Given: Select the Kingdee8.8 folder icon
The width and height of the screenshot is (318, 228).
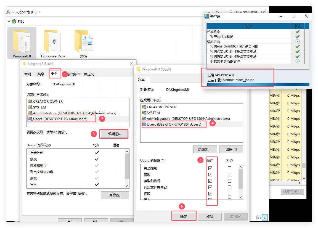Looking at the screenshot, I should pyautogui.click(x=22, y=41).
